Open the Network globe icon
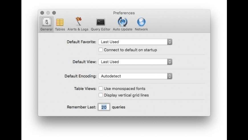Viewport: 248px width, 140px height. 141,22
